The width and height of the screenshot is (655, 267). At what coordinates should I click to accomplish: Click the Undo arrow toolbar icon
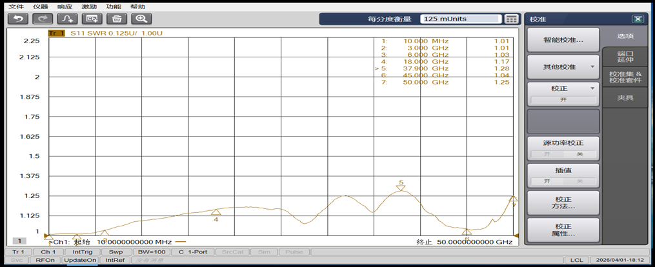coord(17,19)
